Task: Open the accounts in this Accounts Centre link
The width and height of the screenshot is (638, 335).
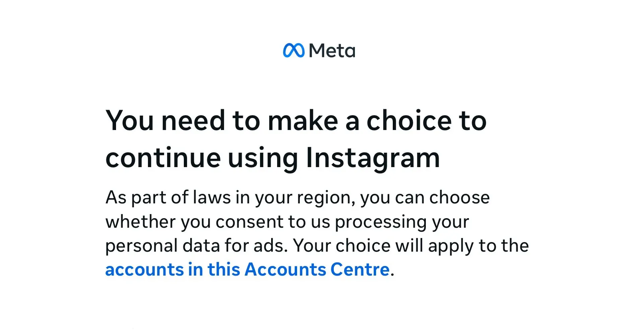Action: point(247,270)
